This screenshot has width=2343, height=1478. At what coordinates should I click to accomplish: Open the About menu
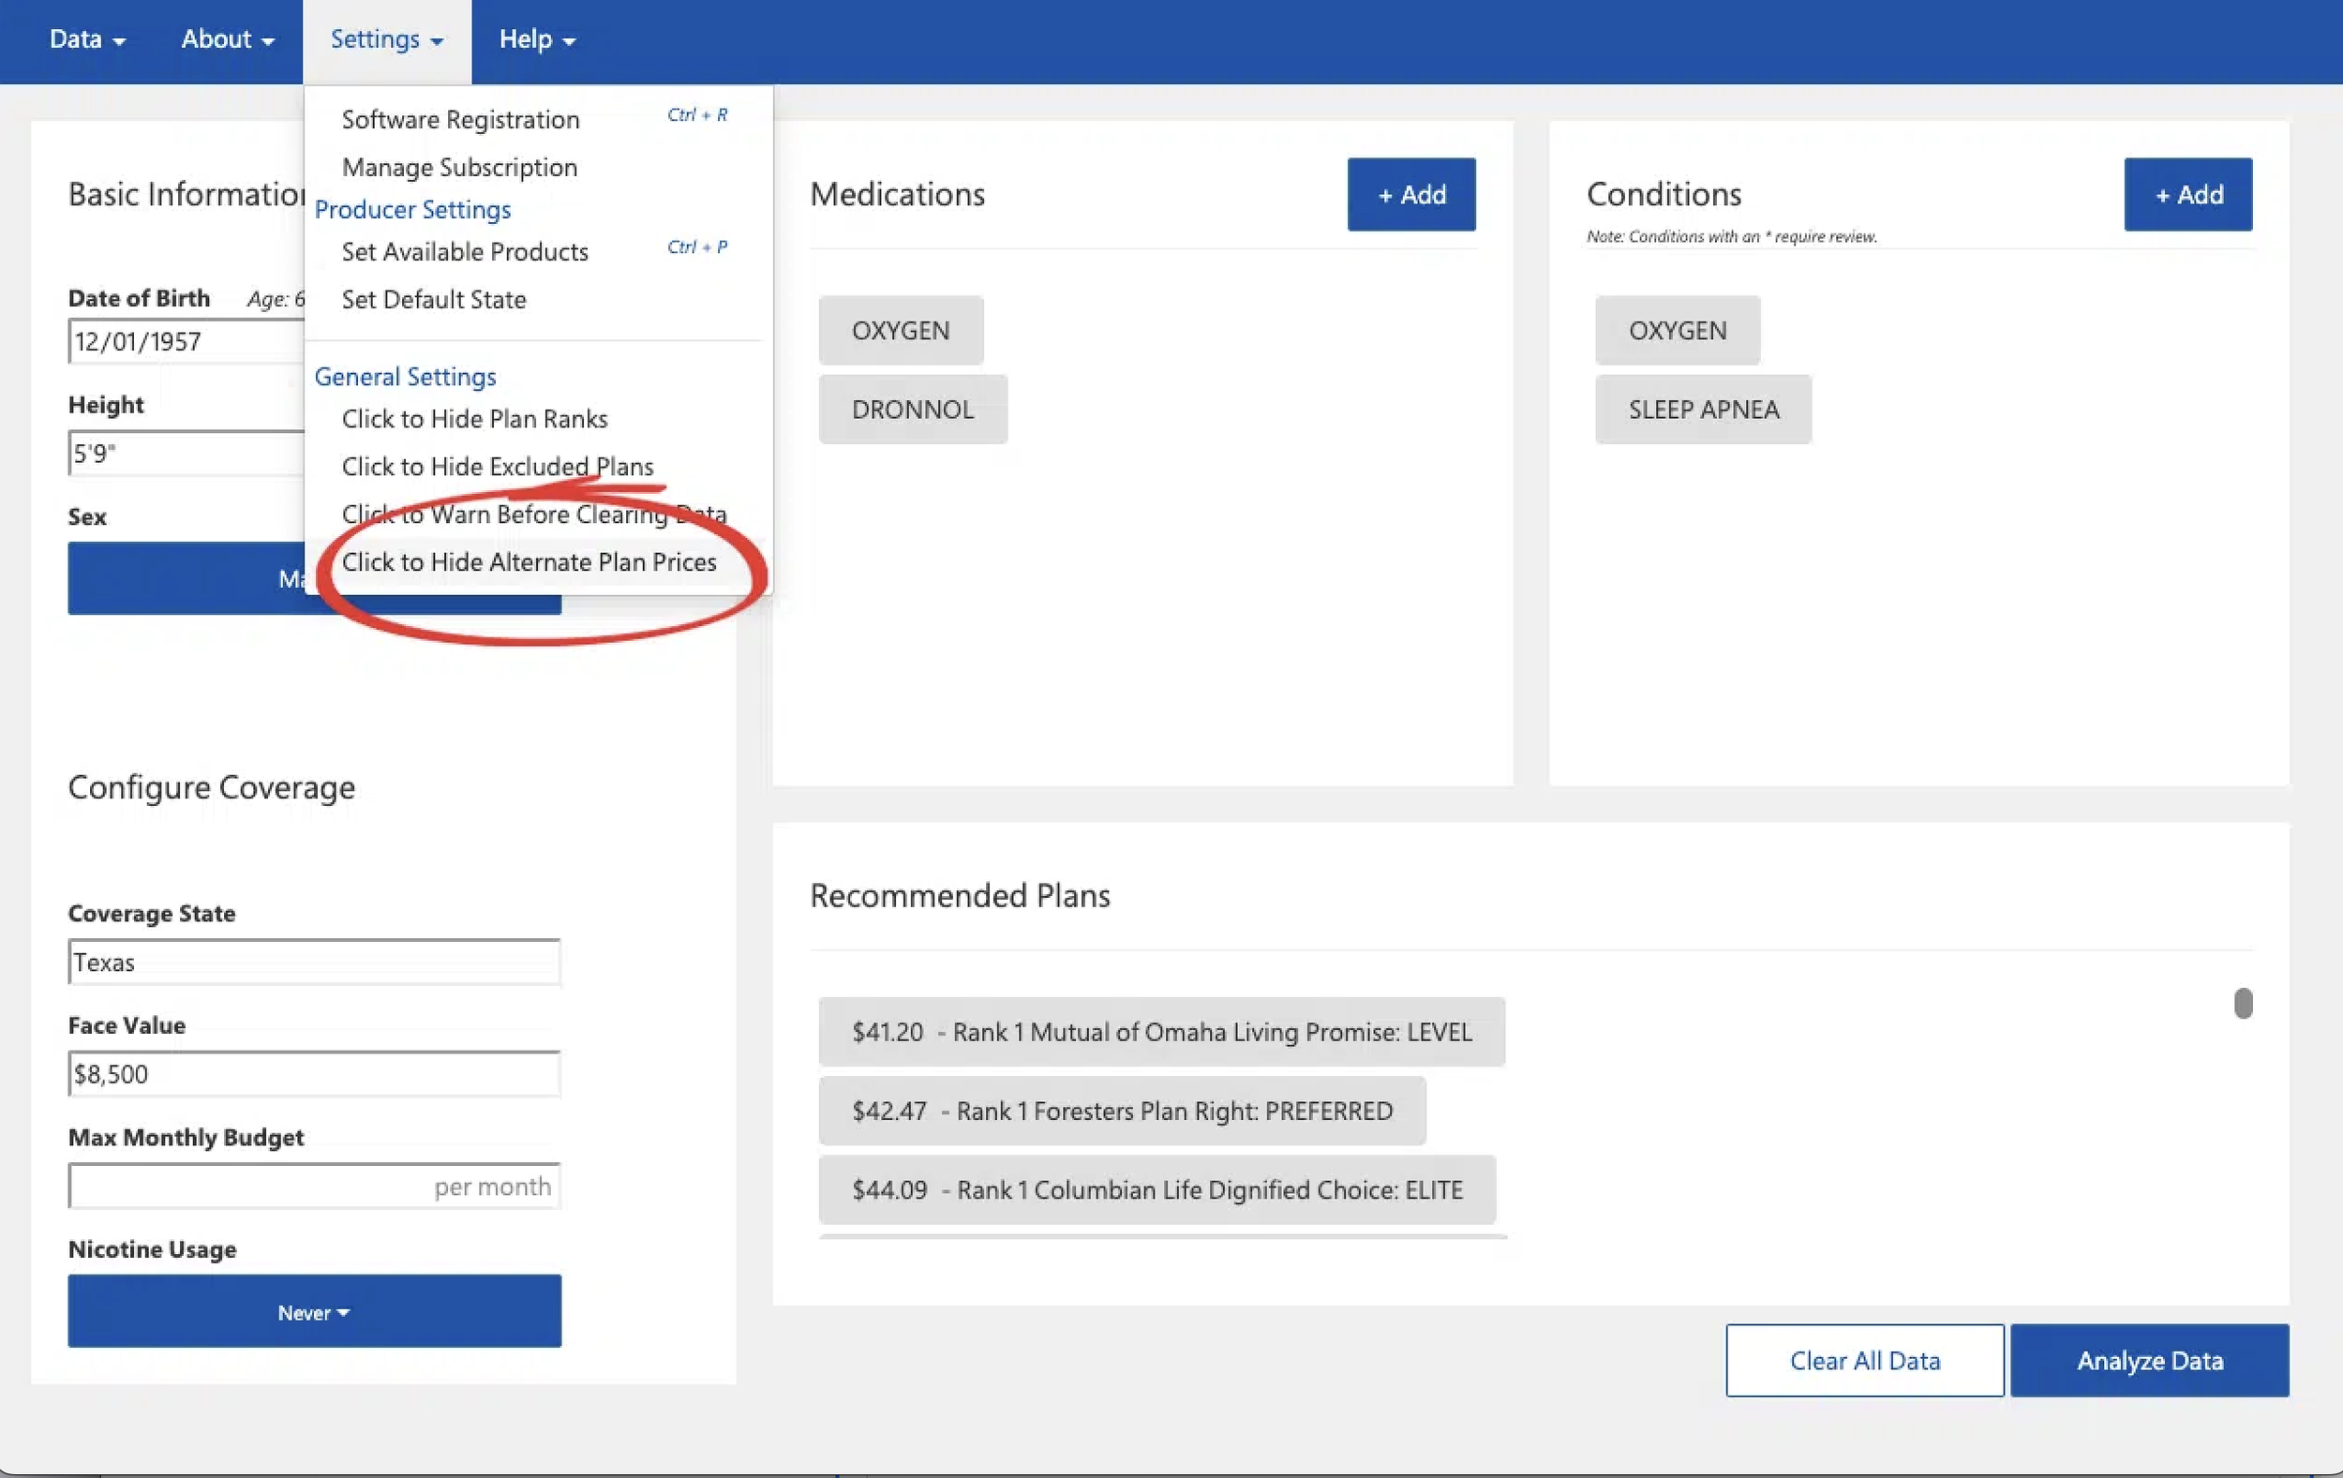227,40
